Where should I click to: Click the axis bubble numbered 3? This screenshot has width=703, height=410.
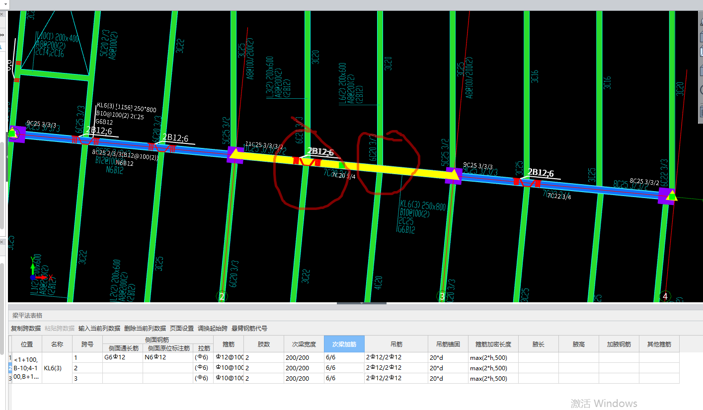pyautogui.click(x=442, y=296)
